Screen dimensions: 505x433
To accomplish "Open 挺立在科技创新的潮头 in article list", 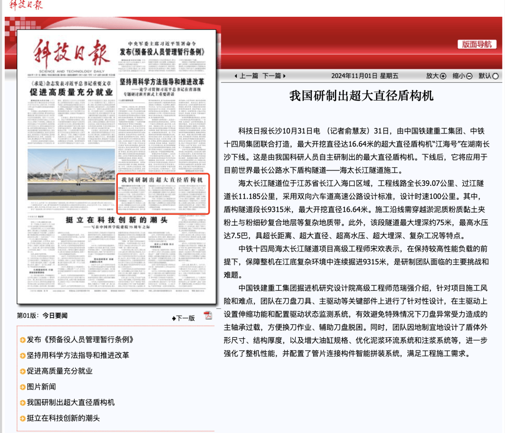I will 63,419.
